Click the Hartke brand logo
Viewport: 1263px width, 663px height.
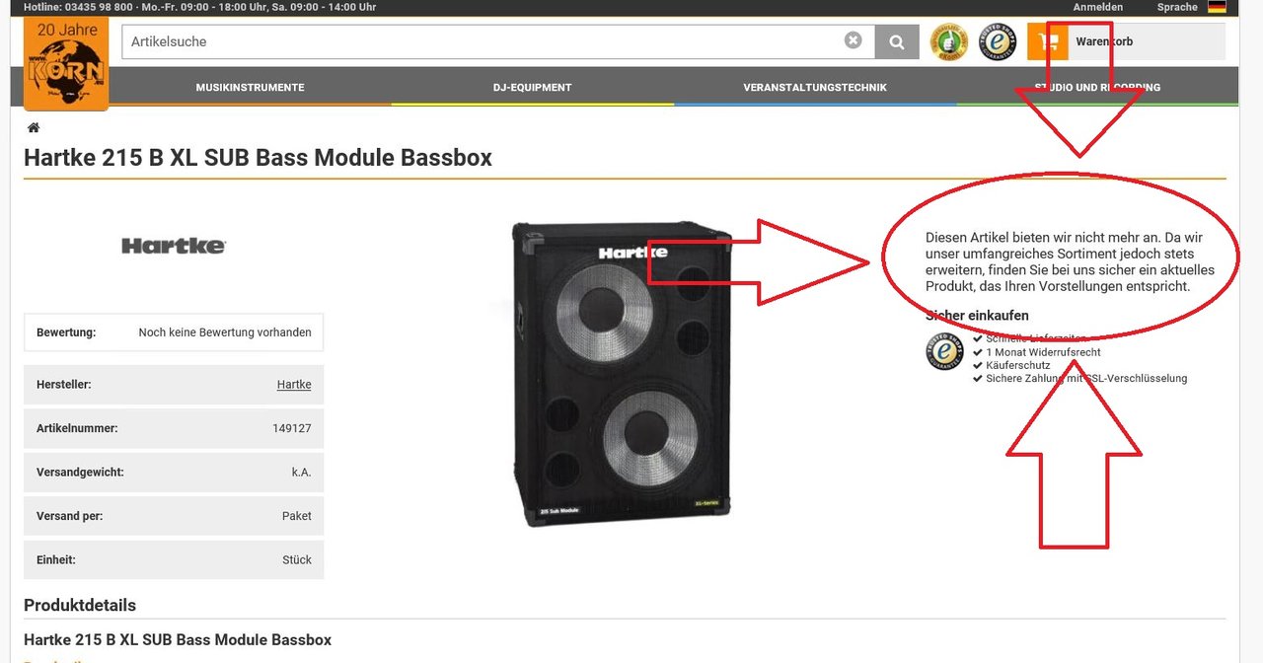[x=174, y=246]
